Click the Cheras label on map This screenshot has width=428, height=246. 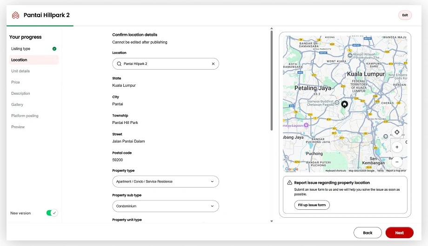click(388, 103)
